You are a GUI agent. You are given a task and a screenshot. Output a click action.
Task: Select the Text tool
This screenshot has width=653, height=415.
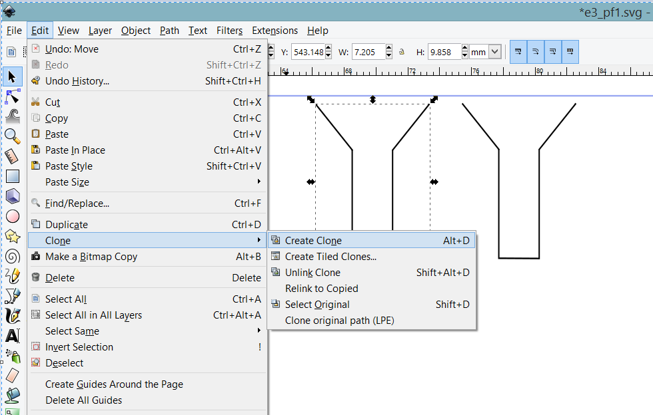[x=13, y=336]
